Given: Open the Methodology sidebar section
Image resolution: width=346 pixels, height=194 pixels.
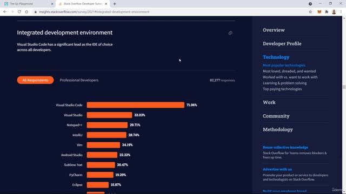Looking at the screenshot, I should point(278,129).
